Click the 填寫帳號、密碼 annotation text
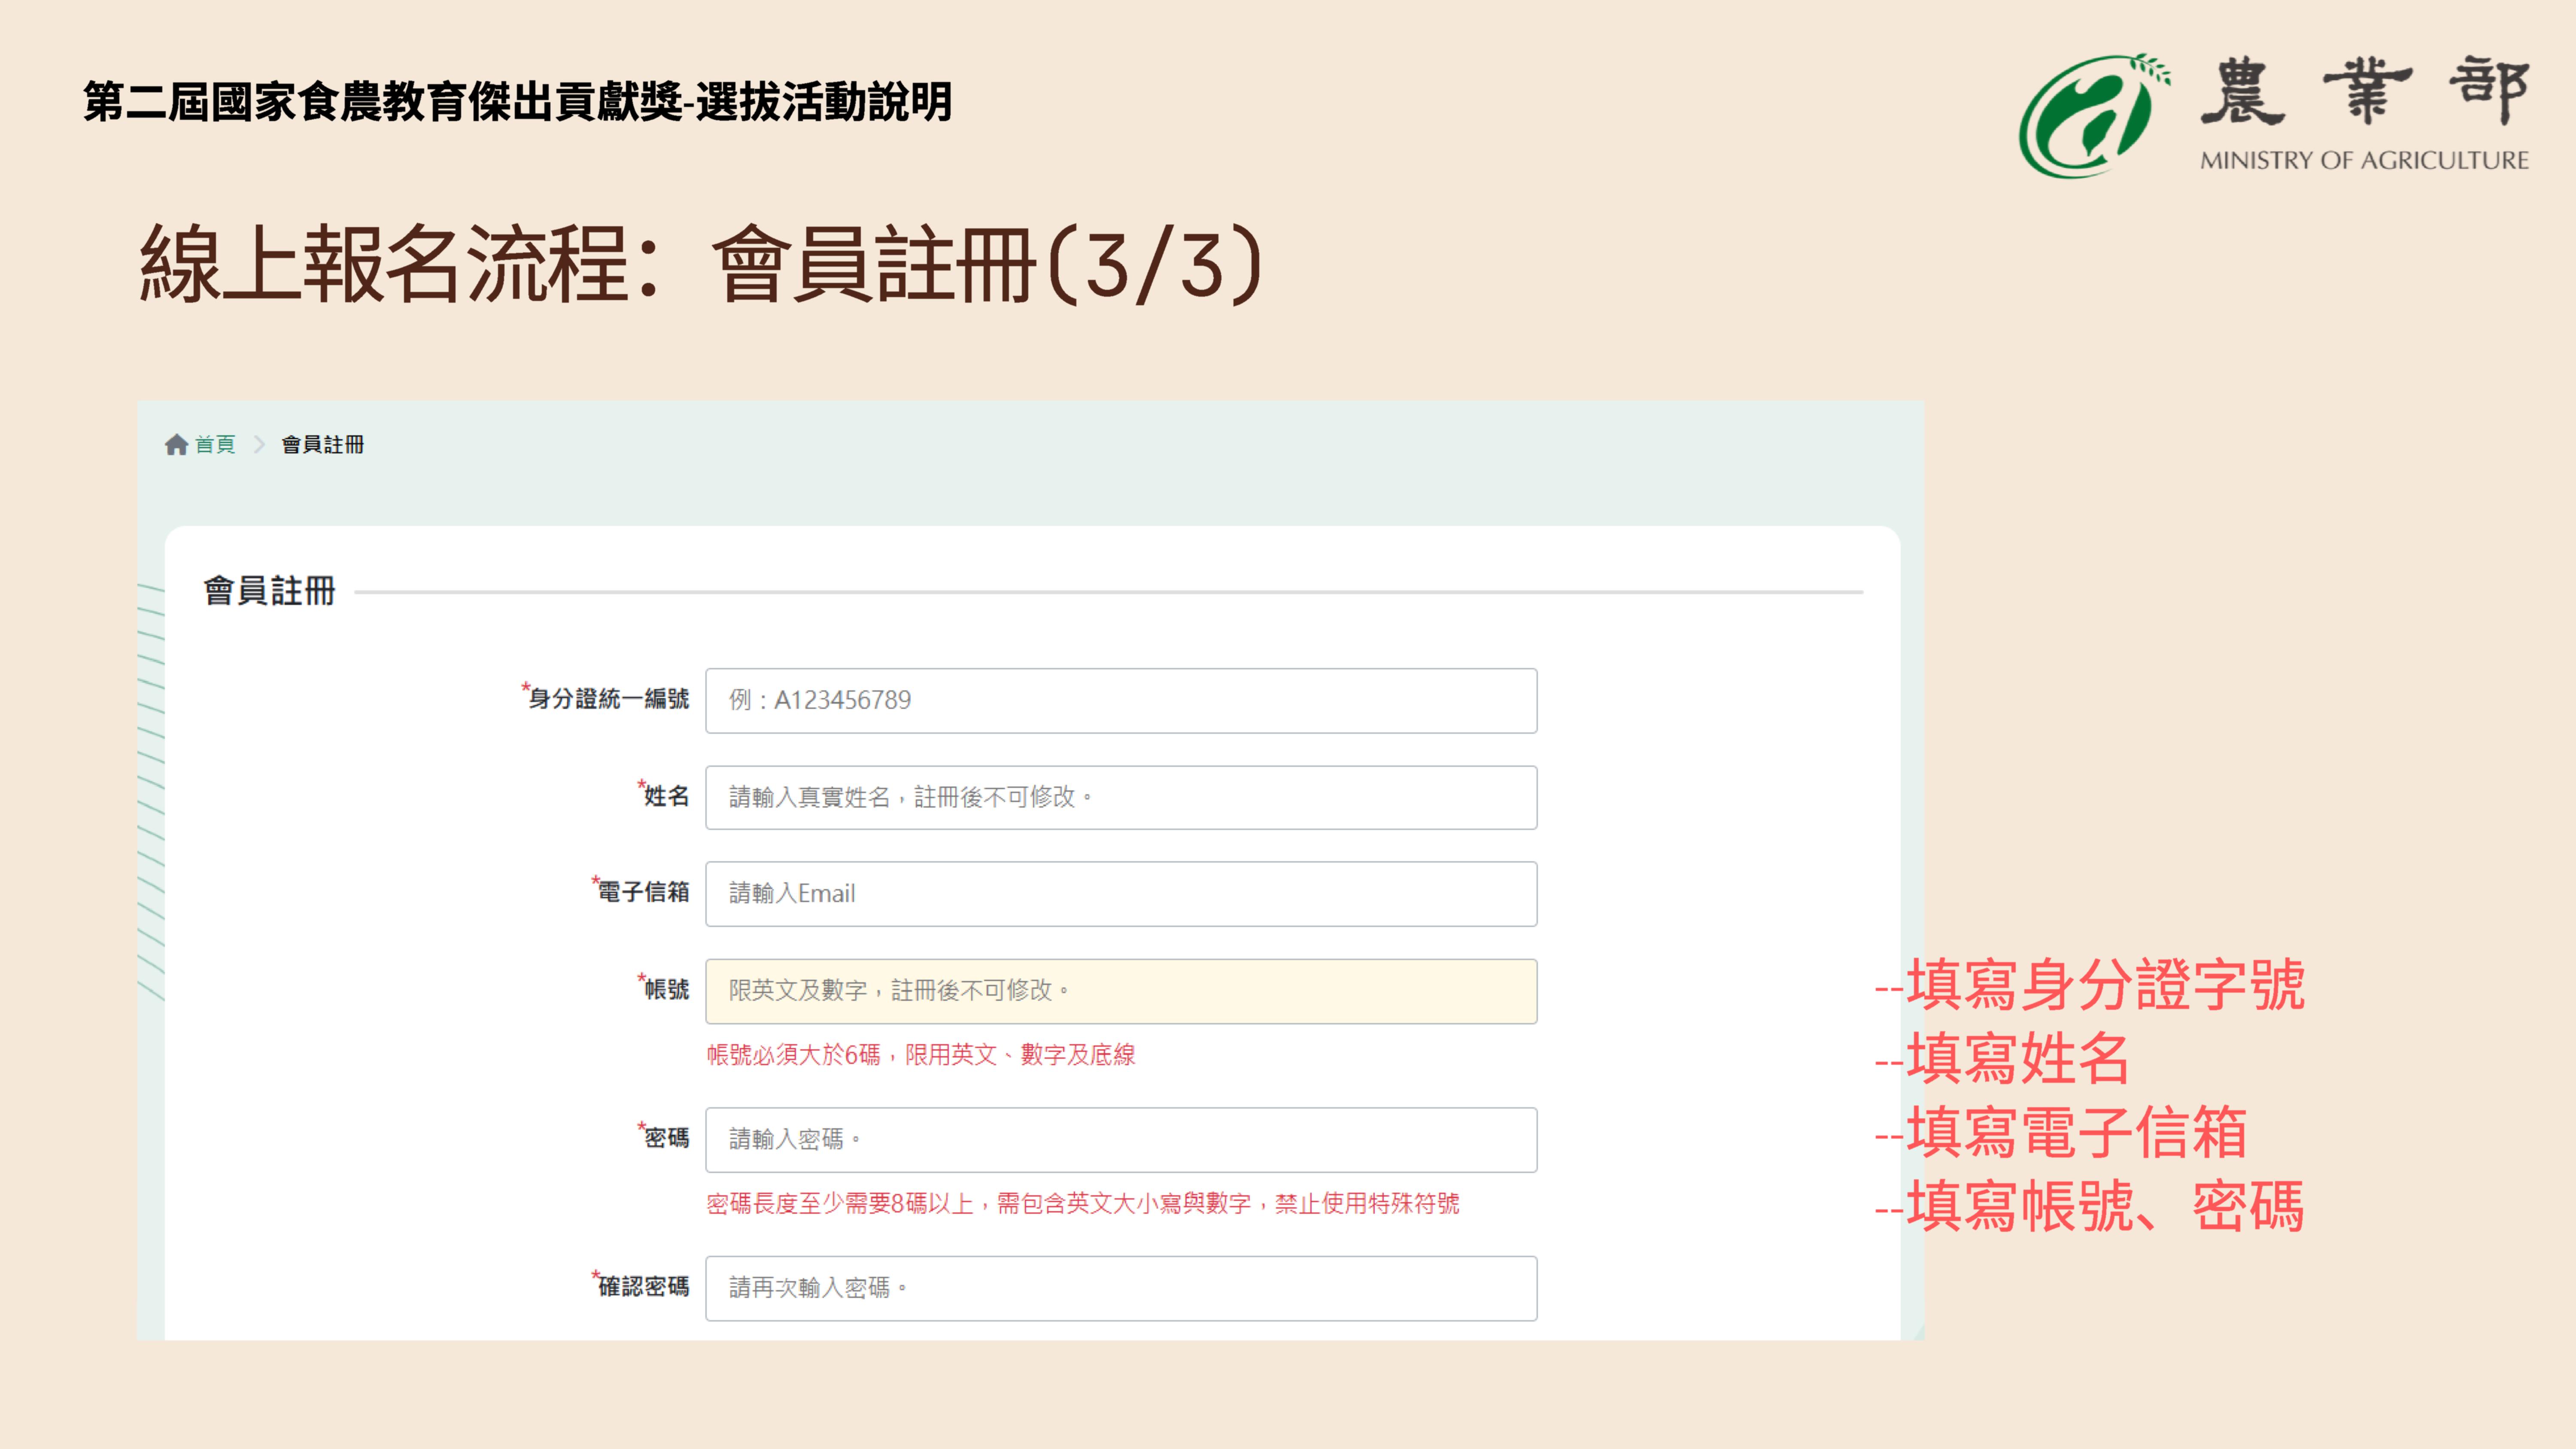Viewport: 2576px width, 1449px height. tap(2090, 1206)
